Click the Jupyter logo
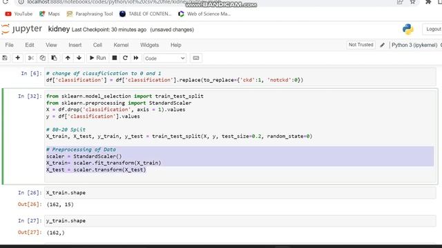This screenshot has height=248, width=442. [x=21, y=29]
